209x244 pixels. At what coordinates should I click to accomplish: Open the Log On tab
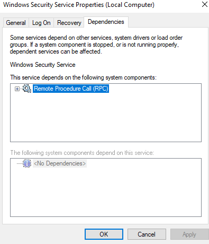41,23
